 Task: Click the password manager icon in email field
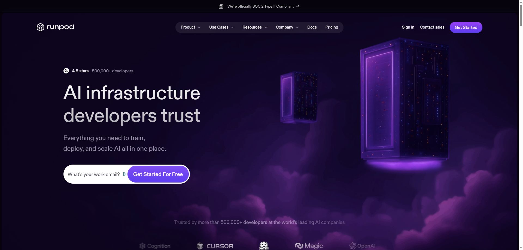click(x=124, y=174)
